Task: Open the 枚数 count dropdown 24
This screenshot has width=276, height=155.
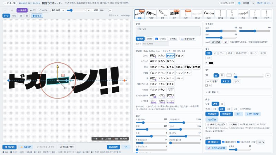Action: click(260, 142)
